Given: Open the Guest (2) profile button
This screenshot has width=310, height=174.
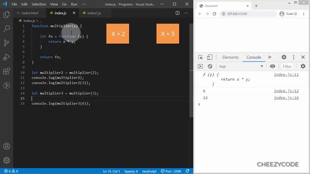Looking at the screenshot, I should coord(288,14).
